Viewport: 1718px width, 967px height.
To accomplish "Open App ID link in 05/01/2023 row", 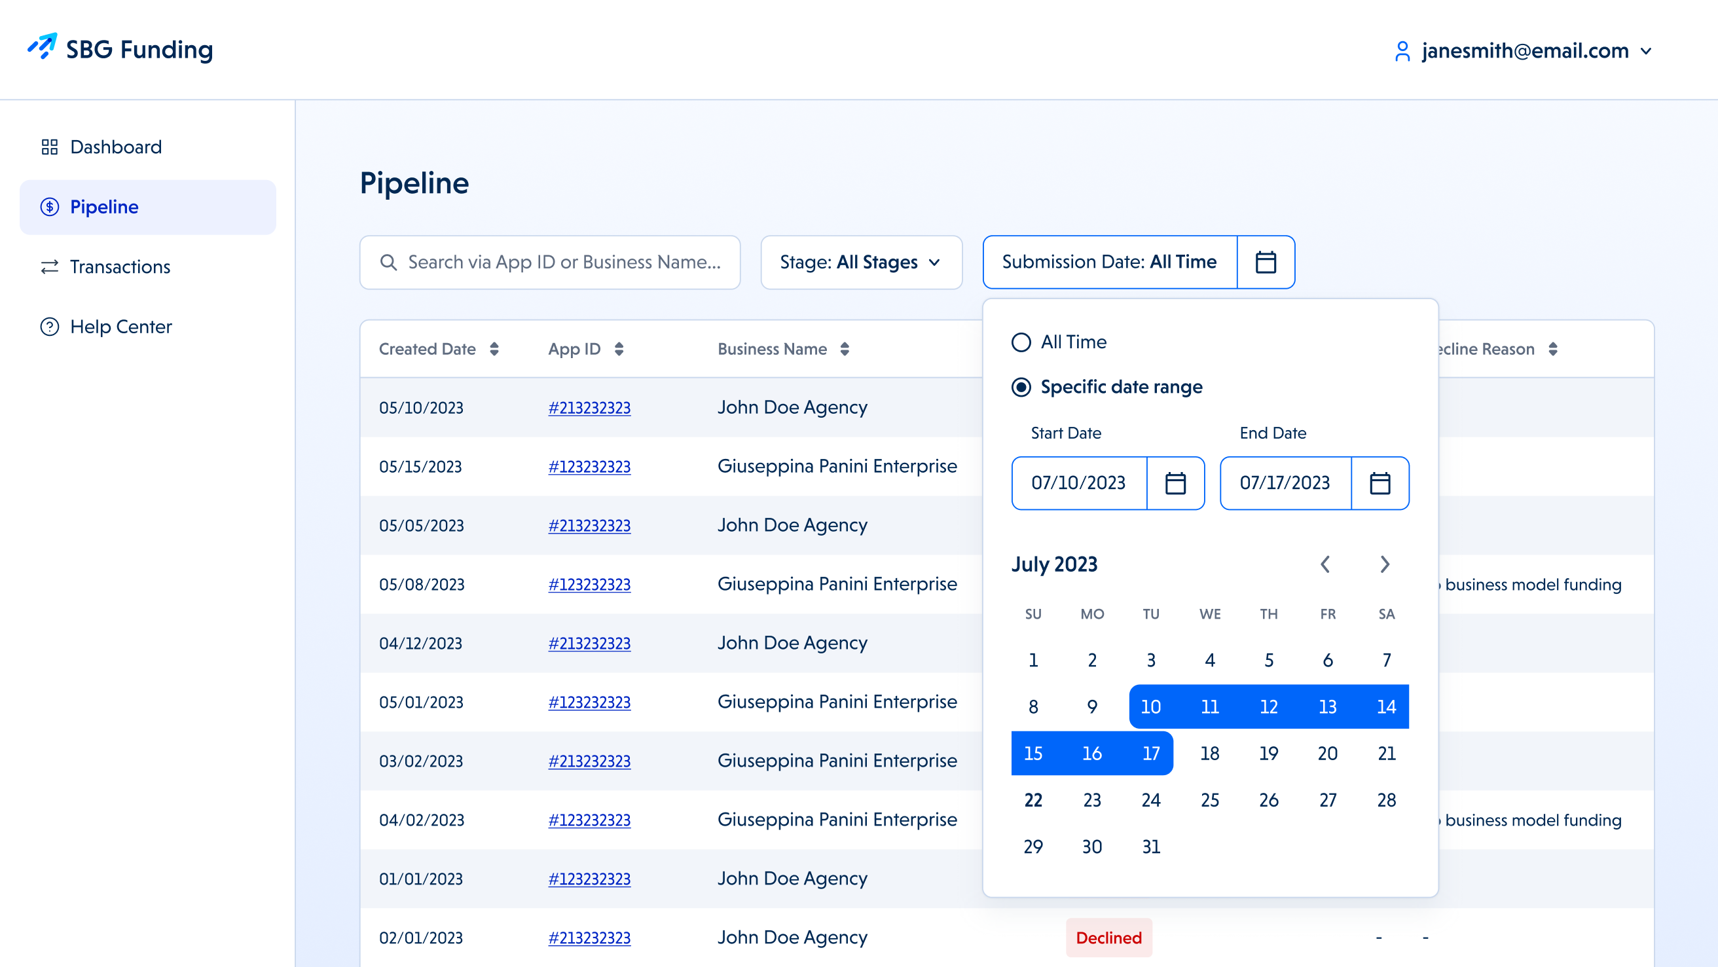I will point(589,702).
